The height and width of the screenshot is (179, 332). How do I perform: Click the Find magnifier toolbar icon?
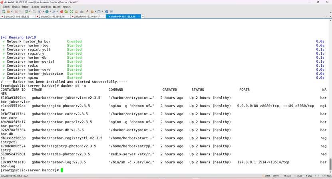(34, 12)
